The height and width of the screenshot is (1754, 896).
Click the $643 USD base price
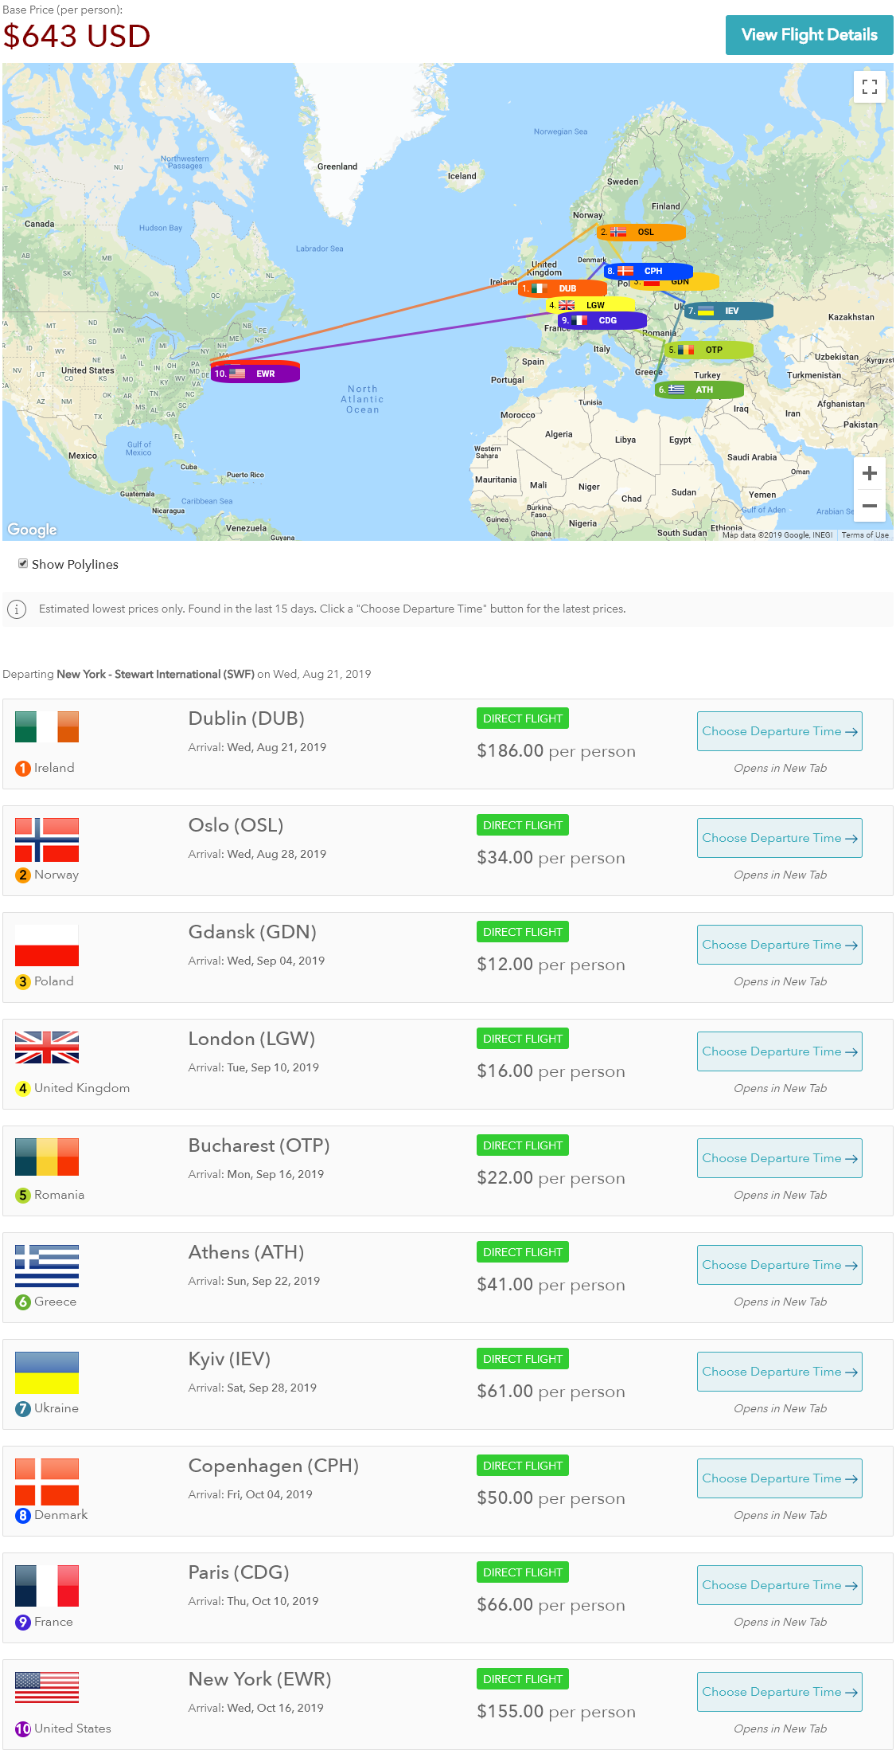click(x=76, y=36)
